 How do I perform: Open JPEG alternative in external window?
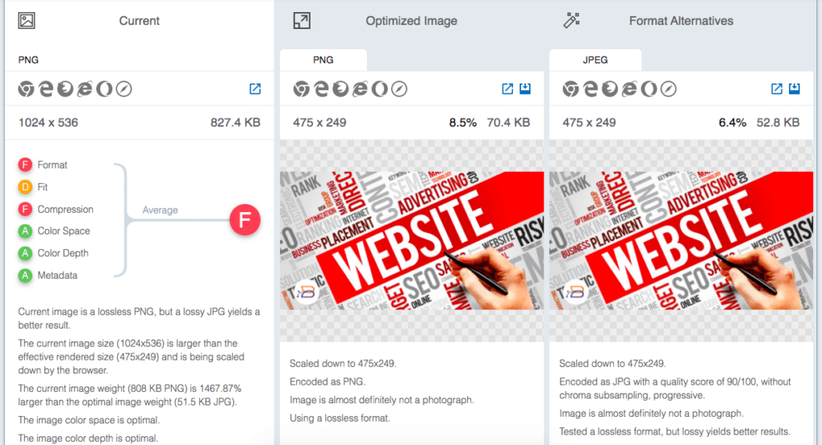(x=776, y=88)
